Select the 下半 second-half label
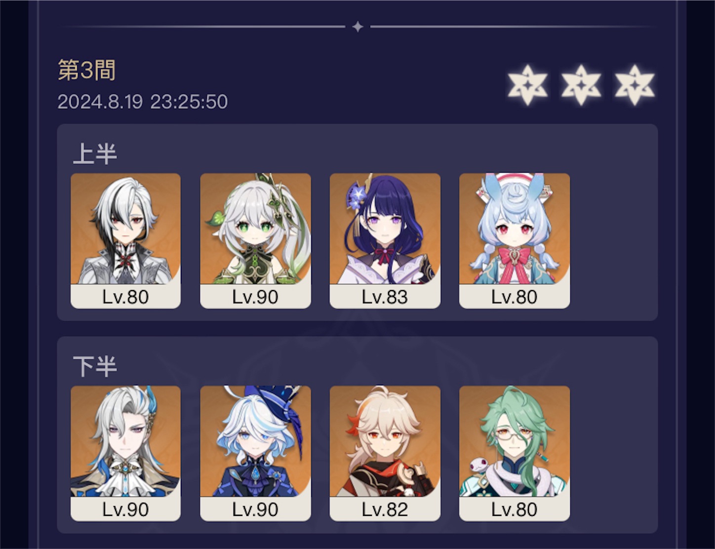The width and height of the screenshot is (715, 549). tap(95, 367)
